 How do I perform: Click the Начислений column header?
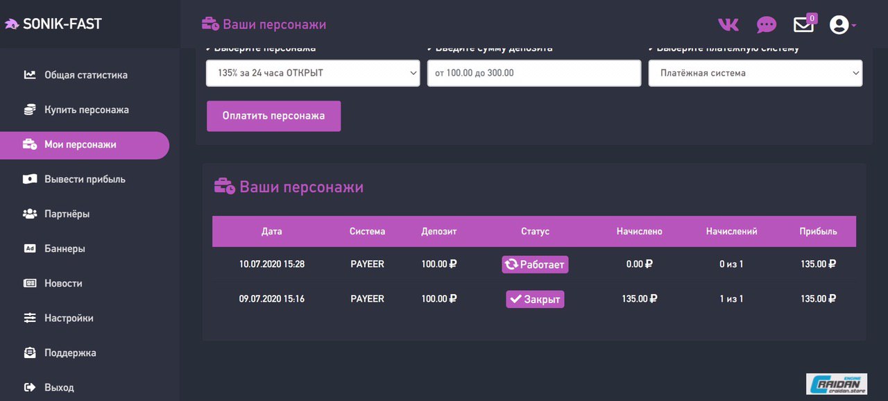coord(731,232)
